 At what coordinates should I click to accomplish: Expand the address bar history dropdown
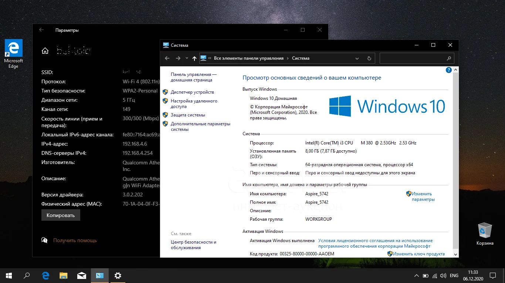(x=357, y=58)
